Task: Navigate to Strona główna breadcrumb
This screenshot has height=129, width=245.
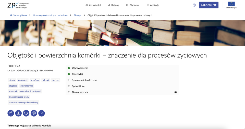Action: (20, 15)
